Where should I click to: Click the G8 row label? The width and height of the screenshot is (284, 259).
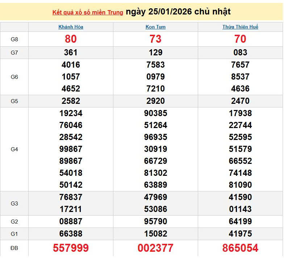(x=14, y=39)
